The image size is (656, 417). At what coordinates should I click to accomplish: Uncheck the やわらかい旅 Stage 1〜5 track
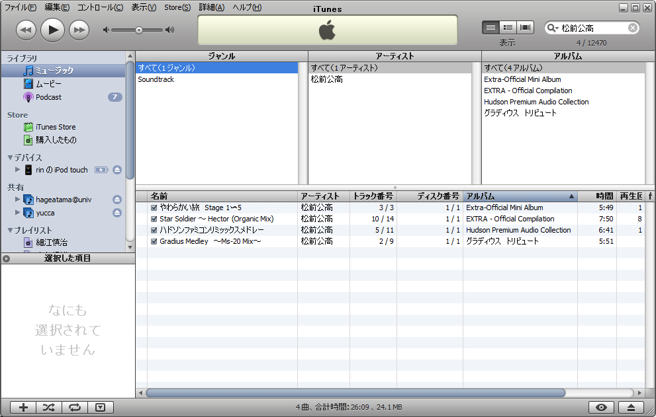coord(154,208)
